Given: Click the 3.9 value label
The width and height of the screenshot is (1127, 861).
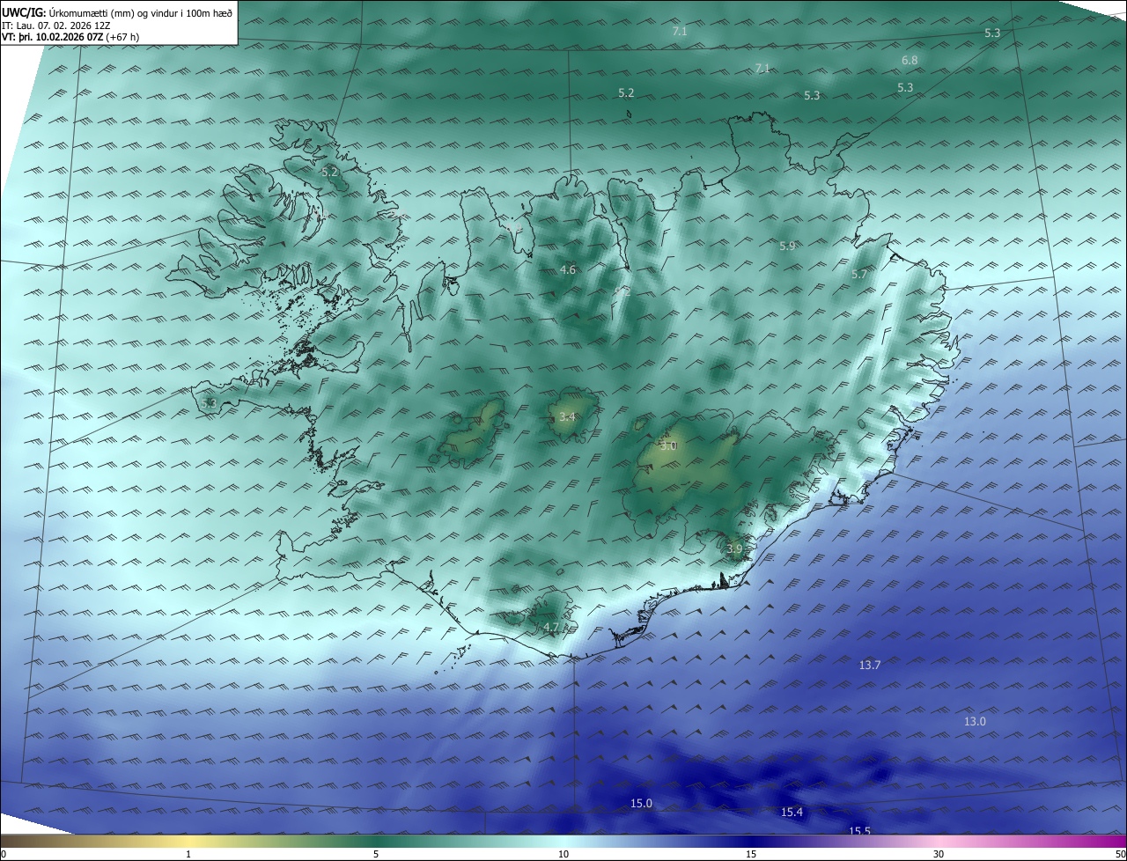Looking at the screenshot, I should [734, 548].
